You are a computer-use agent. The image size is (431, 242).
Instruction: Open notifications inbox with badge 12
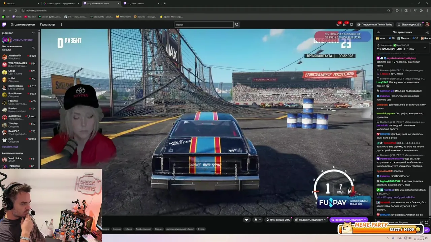[345, 24]
